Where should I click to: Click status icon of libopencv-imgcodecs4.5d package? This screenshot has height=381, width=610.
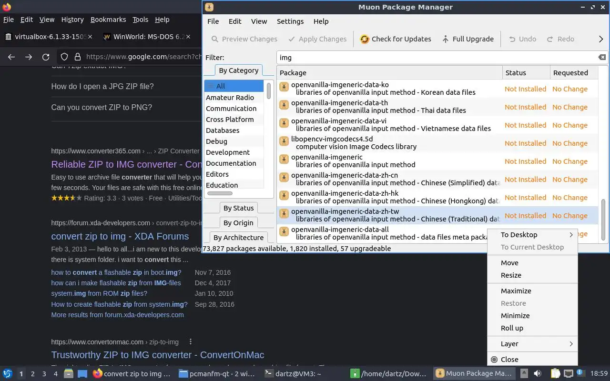[x=284, y=141]
